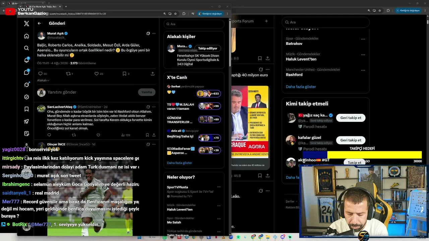Screen dimensions: 429x241
Task: Open Explore via the sidebar magnifier icon
Action: [x=26, y=48]
